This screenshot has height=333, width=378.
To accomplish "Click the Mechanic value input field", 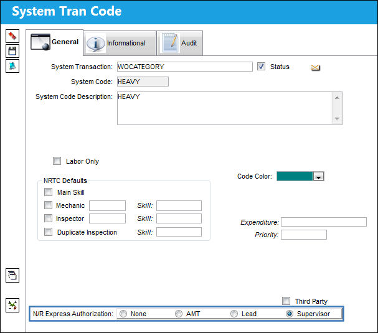I will (x=107, y=205).
